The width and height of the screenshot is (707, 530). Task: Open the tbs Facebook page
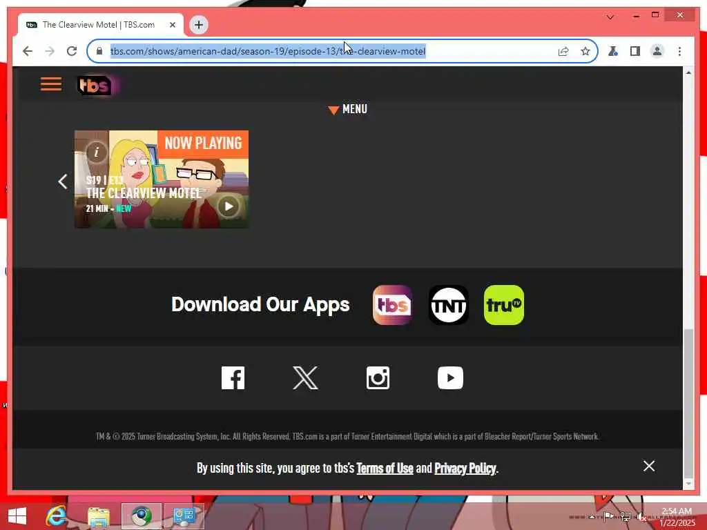point(233,377)
